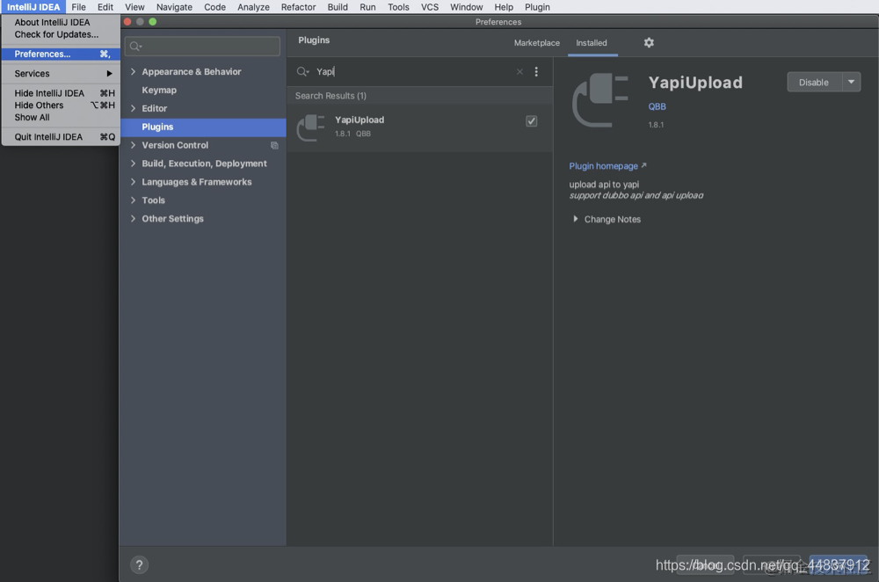Screen dimensions: 879x582
Task: Open the Disable button dropdown arrow
Action: coord(851,82)
